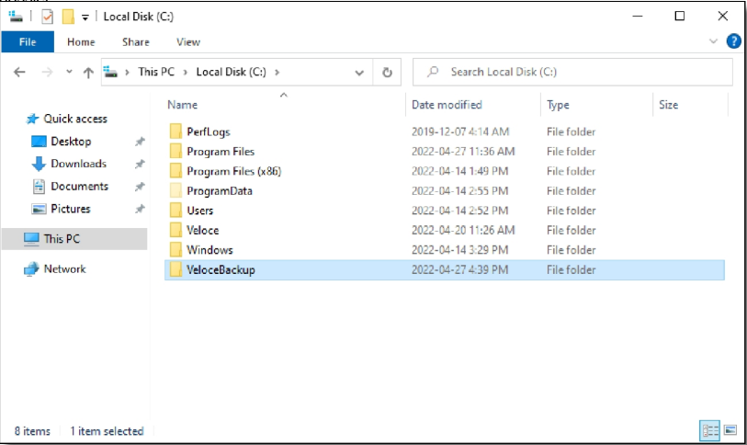Image resolution: width=747 pixels, height=445 pixels.
Task: Open the File menu
Action: (x=28, y=41)
